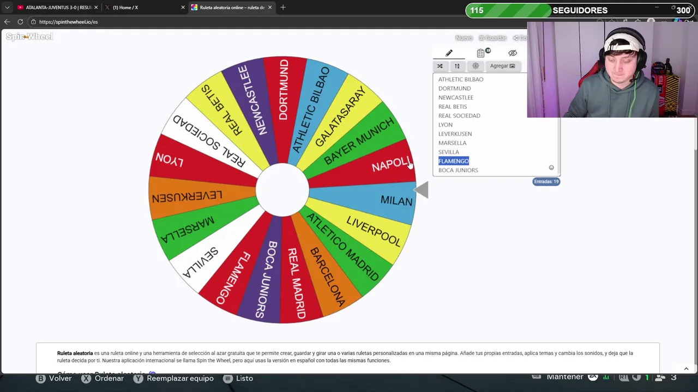Click the Nuevo button
698x392 pixels.
click(x=464, y=38)
